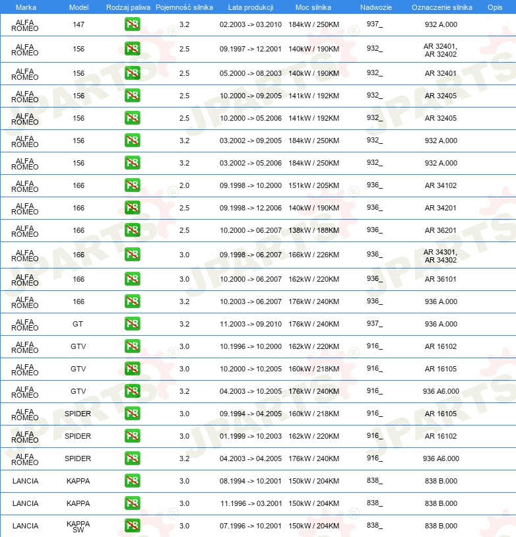516x537 pixels.
Task: Click the Model column header
Action: (79, 7)
